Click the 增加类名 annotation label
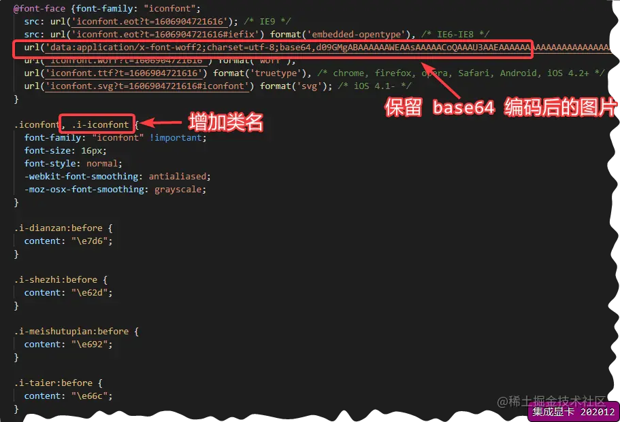The width and height of the screenshot is (620, 422). 226,122
